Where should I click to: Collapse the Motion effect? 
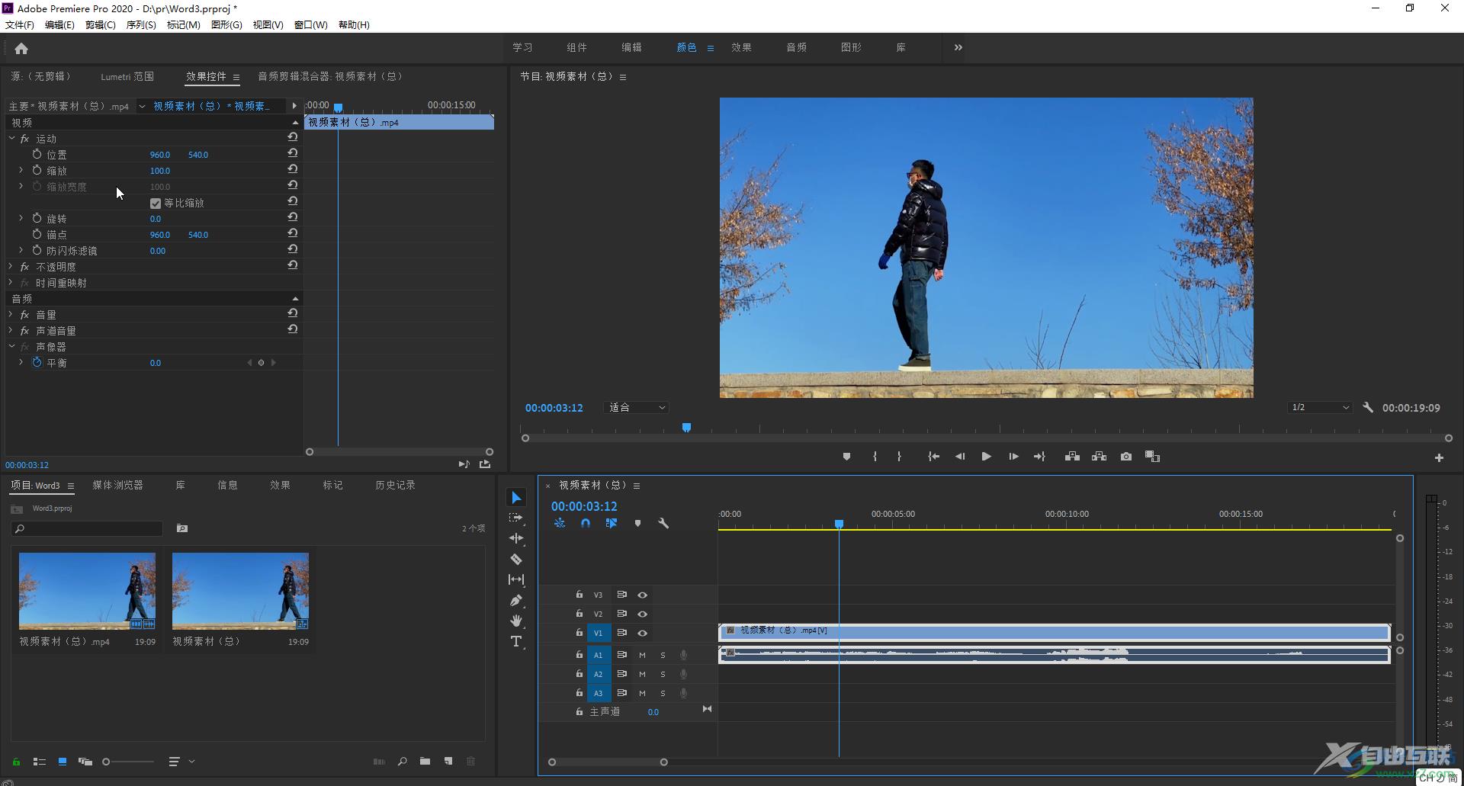(x=11, y=138)
